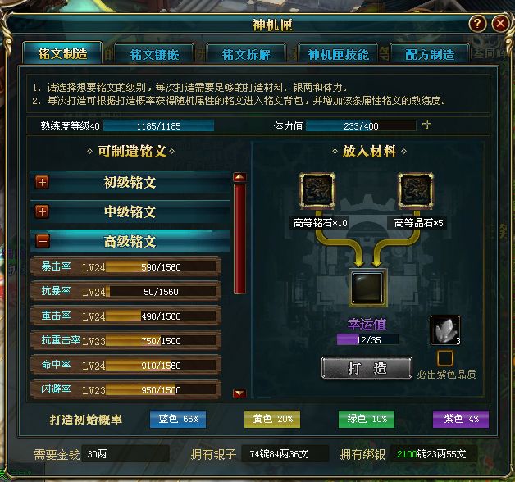
Task: Click the white crystal item icon
Action: tap(445, 330)
